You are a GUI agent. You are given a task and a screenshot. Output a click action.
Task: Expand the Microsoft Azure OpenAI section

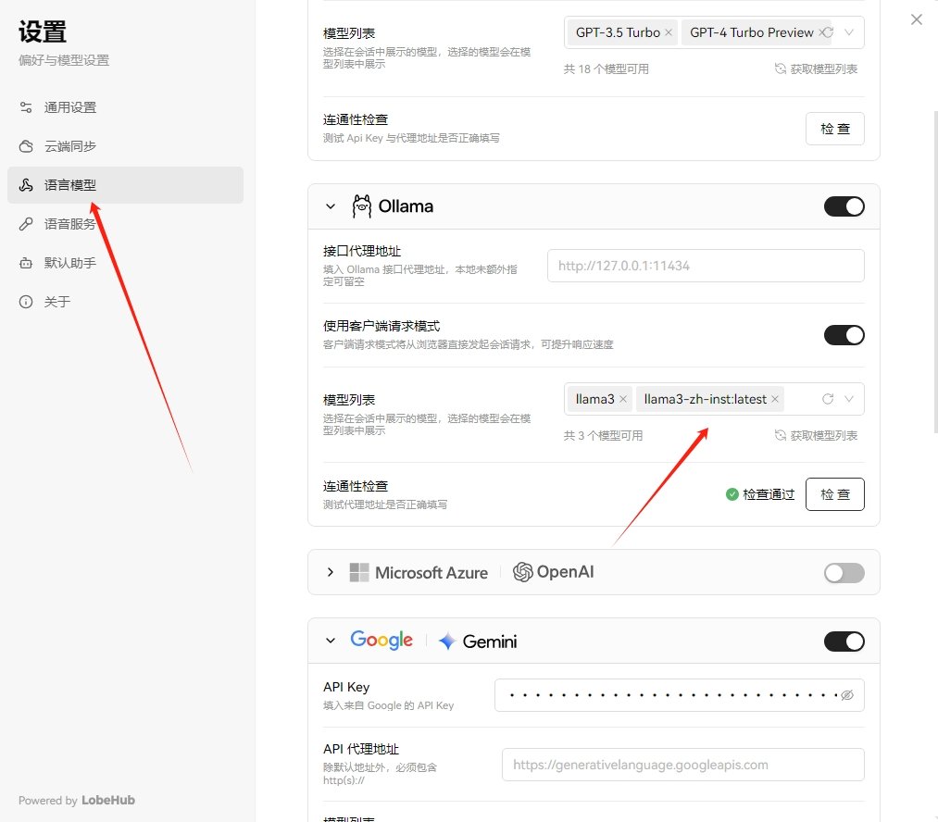(x=331, y=573)
